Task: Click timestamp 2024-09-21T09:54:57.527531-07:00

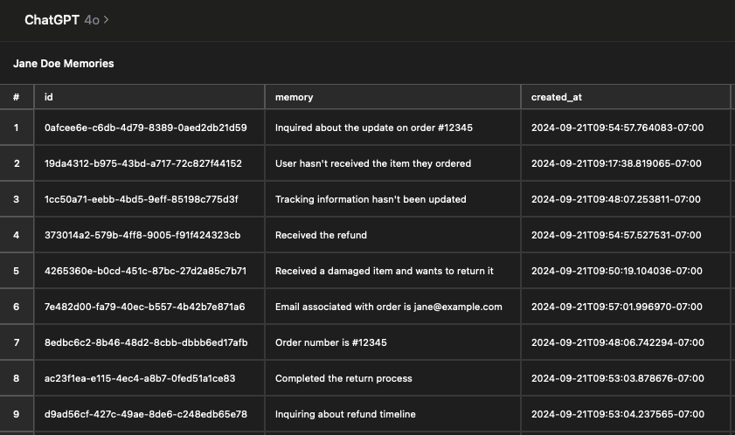Action: pos(616,235)
